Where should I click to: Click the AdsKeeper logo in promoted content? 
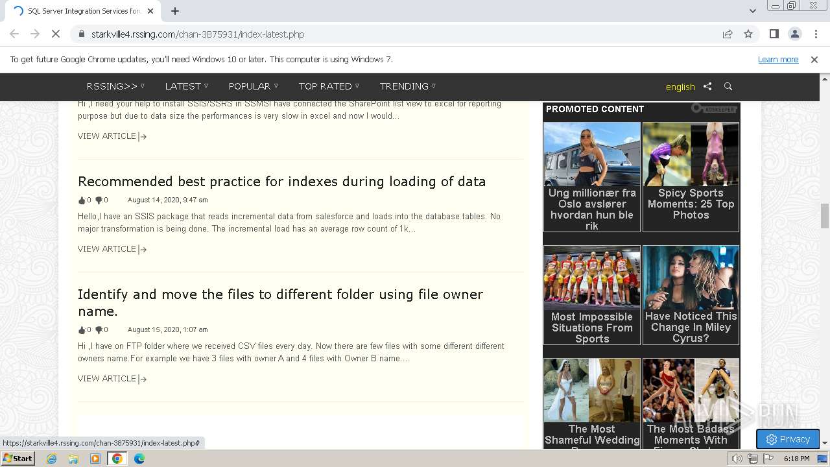pos(714,109)
